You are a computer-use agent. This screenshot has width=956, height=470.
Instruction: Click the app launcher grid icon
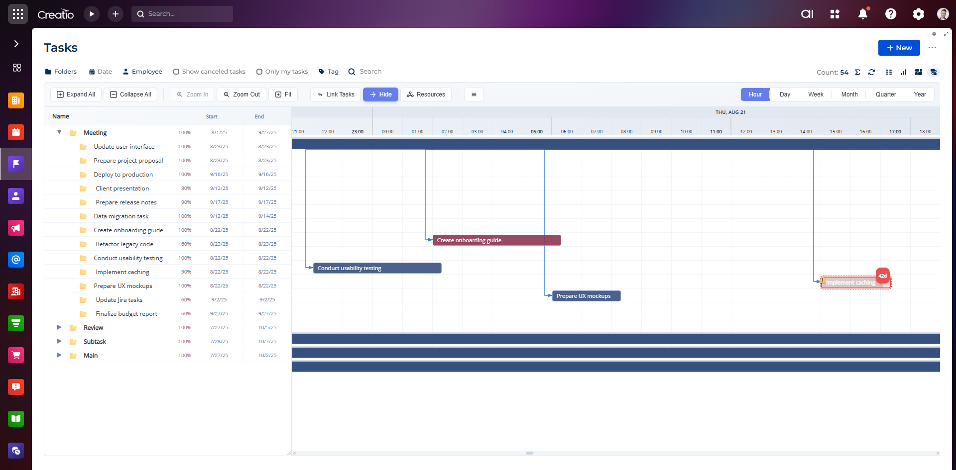pyautogui.click(x=18, y=14)
